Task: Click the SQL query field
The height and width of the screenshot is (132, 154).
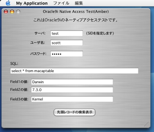Action: point(74,71)
